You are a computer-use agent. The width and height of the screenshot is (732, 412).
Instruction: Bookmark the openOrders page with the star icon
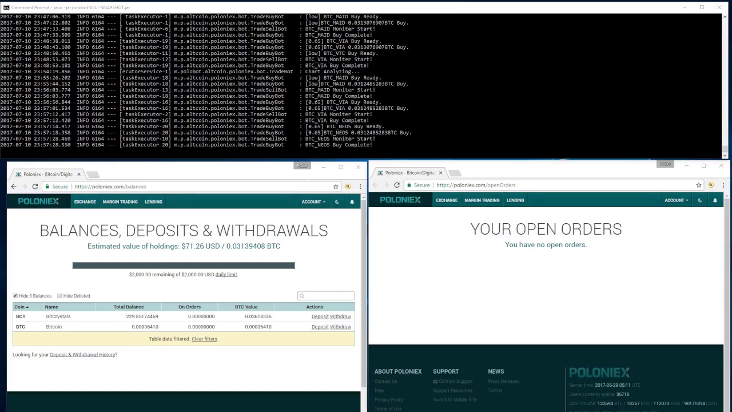click(698, 185)
